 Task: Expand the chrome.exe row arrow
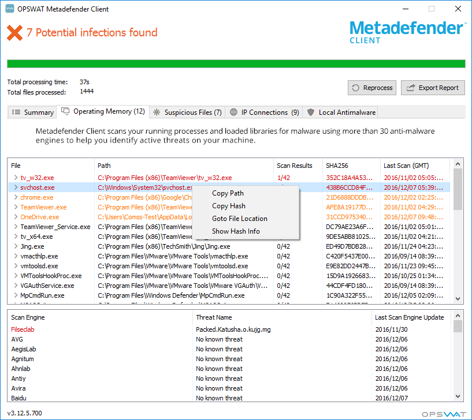[x=16, y=197]
